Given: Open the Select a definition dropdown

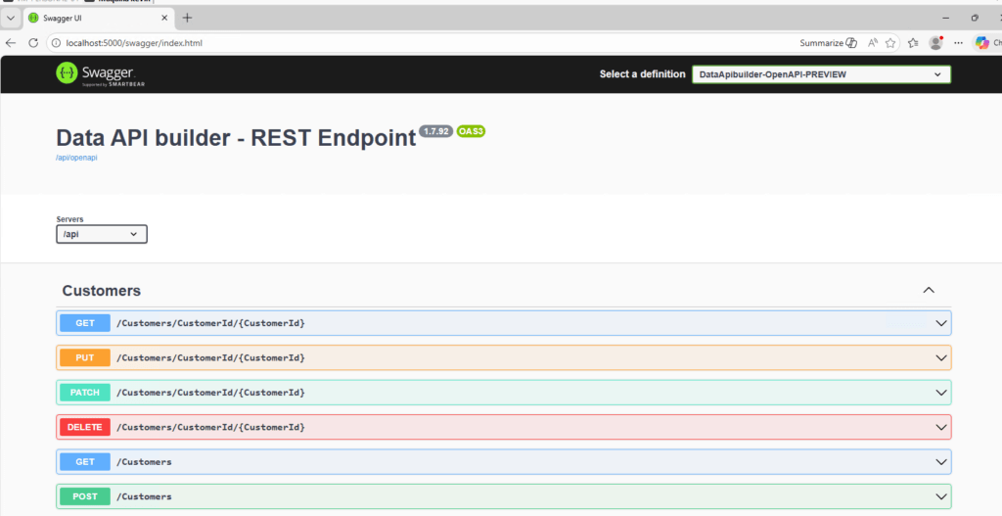Looking at the screenshot, I should click(821, 74).
